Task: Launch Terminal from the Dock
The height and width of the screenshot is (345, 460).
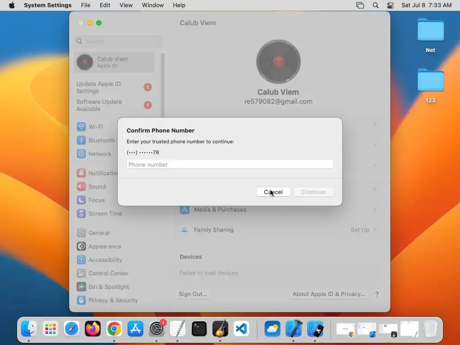Action: pos(199,328)
